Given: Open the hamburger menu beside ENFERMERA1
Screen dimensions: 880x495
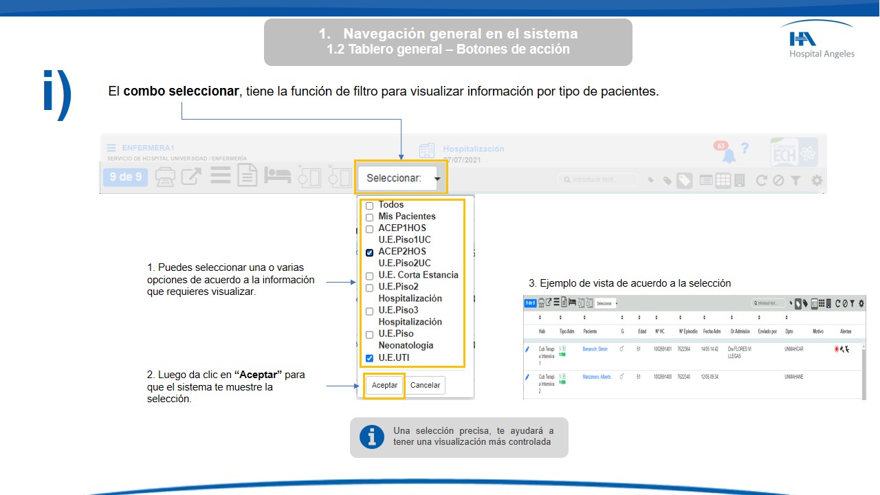Looking at the screenshot, I should coord(111,148).
